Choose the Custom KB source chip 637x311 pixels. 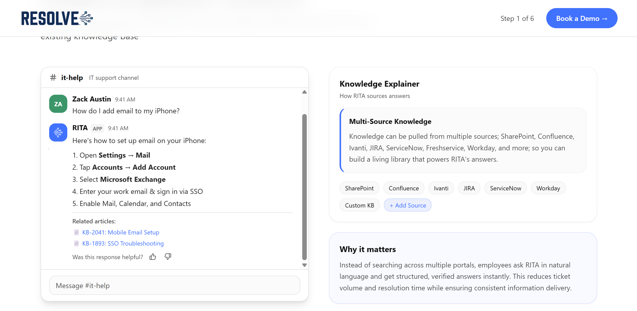click(x=359, y=205)
